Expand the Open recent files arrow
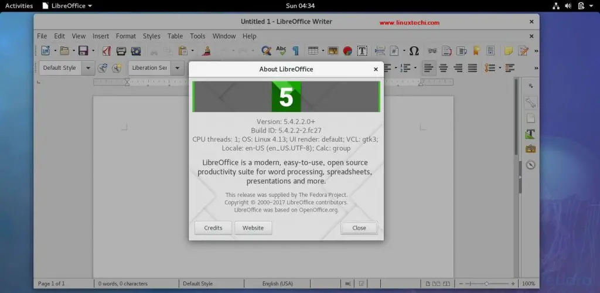Image resolution: width=600 pixels, height=293 pixels. click(73, 50)
